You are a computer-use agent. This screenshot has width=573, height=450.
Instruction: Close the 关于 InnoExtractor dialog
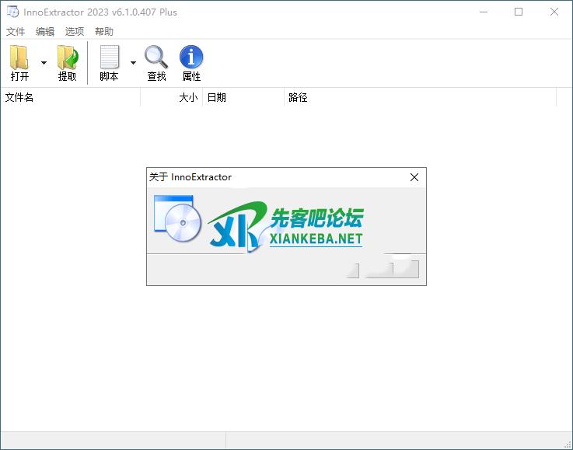pyautogui.click(x=414, y=177)
